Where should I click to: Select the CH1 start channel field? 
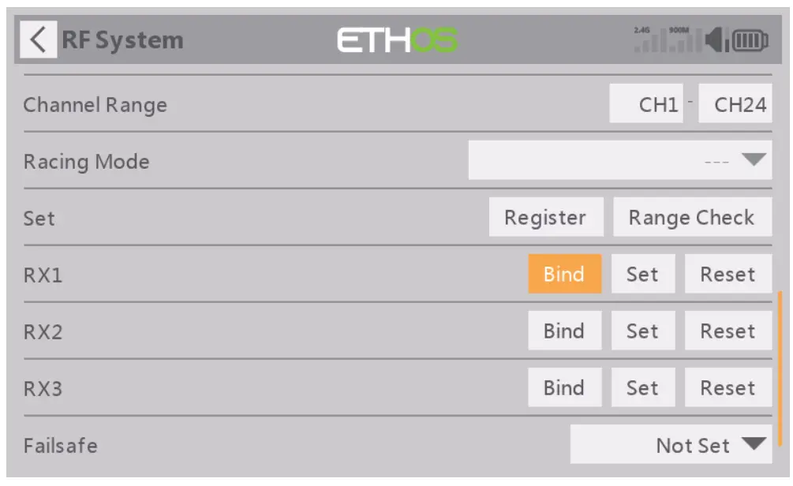[646, 105]
